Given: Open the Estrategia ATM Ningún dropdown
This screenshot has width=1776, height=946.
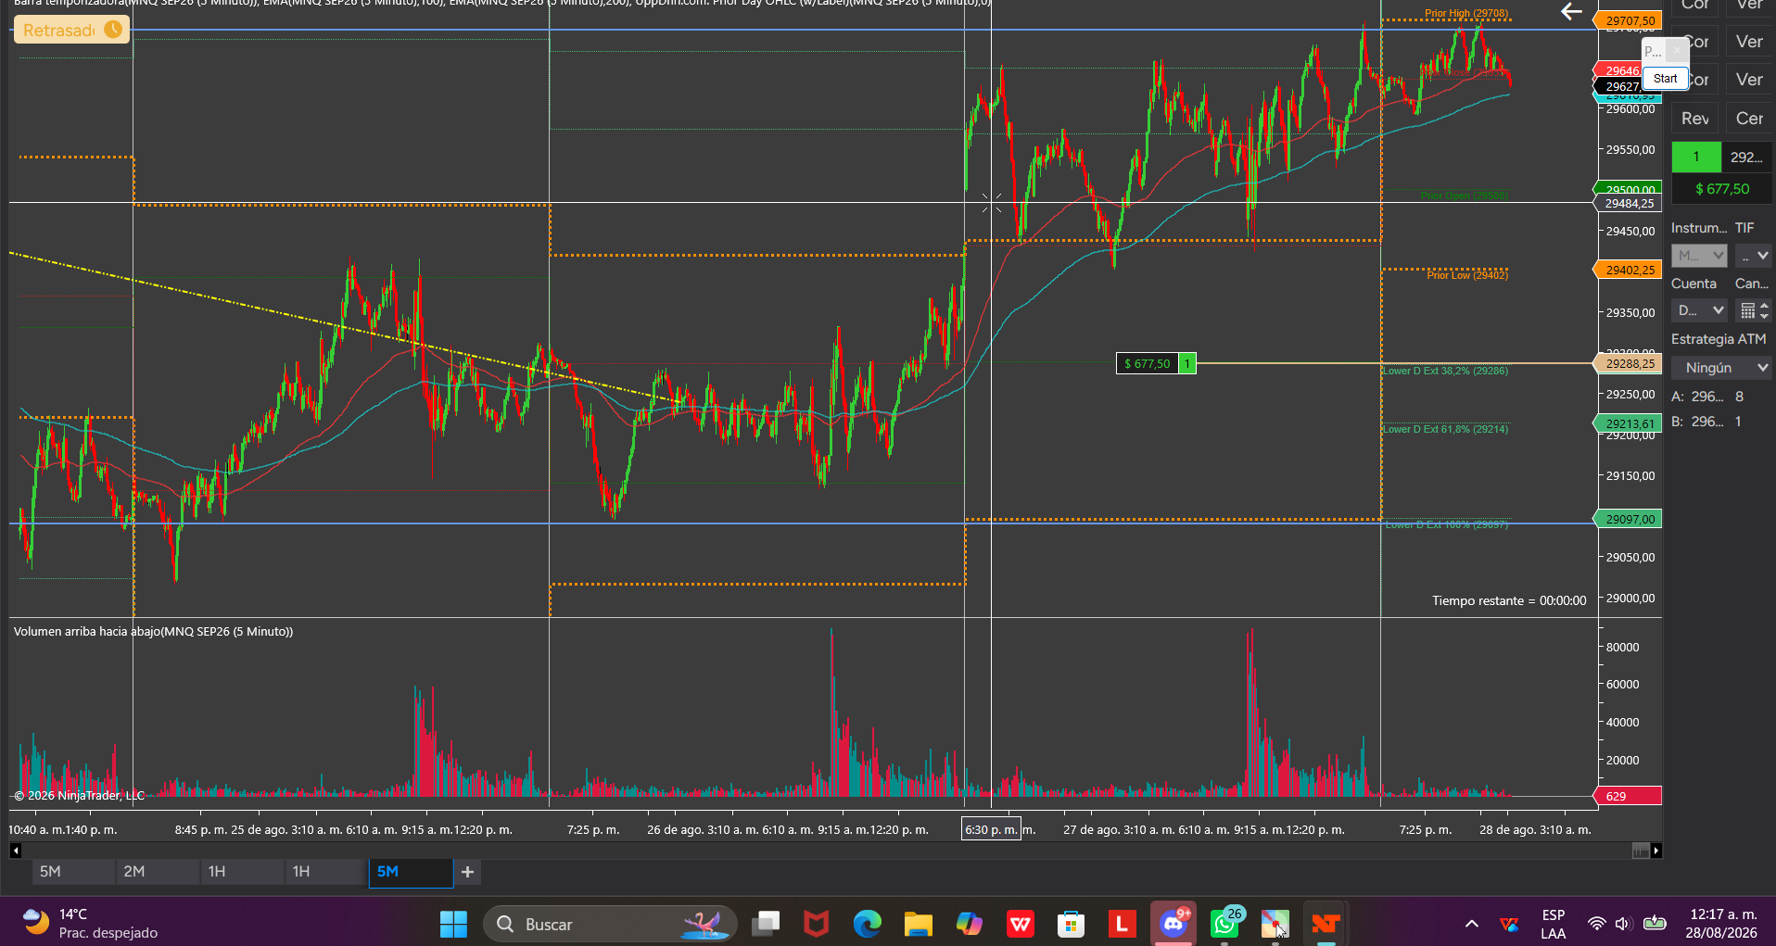Looking at the screenshot, I should [x=1721, y=368].
